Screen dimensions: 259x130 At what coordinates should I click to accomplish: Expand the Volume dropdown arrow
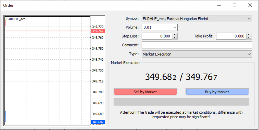pos(174,27)
